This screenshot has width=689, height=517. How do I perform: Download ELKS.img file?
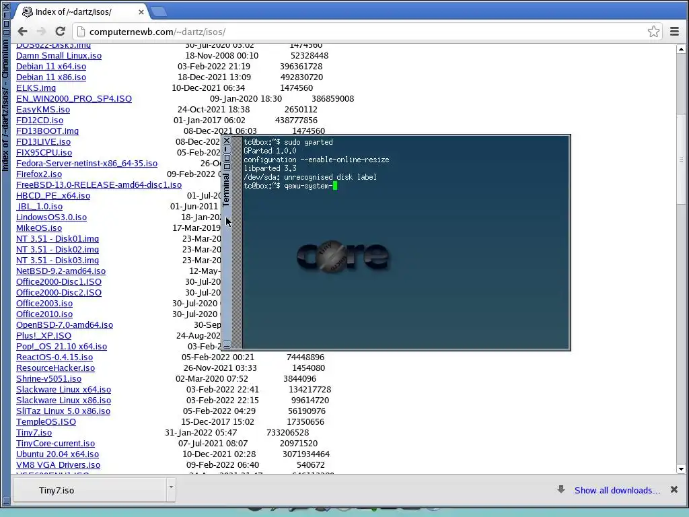[36, 88]
